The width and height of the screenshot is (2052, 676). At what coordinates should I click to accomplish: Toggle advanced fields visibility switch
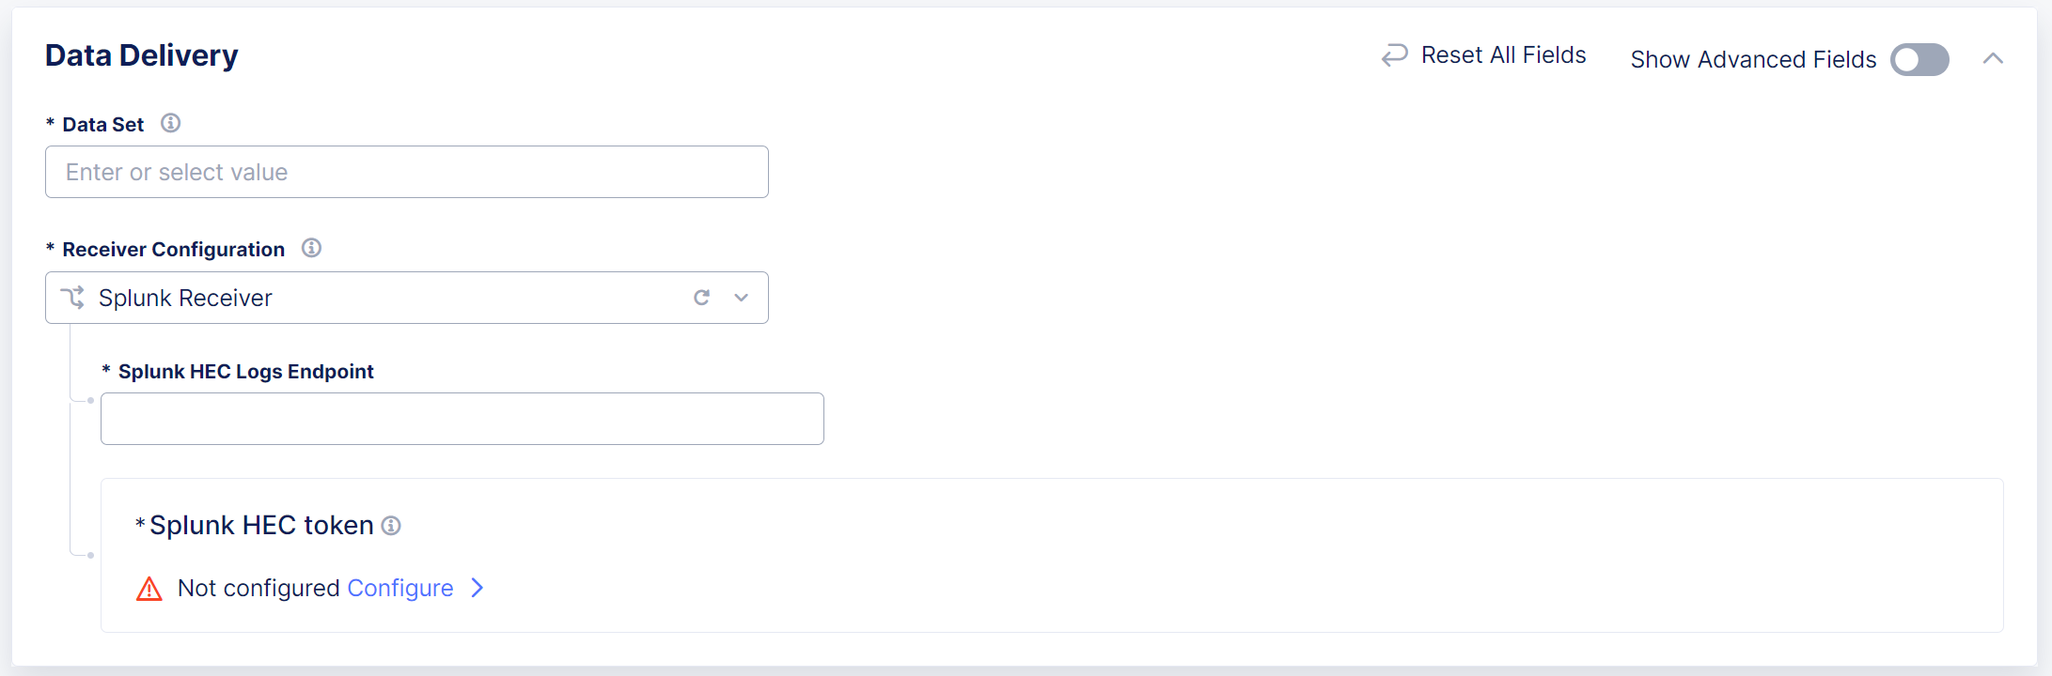1919,59
